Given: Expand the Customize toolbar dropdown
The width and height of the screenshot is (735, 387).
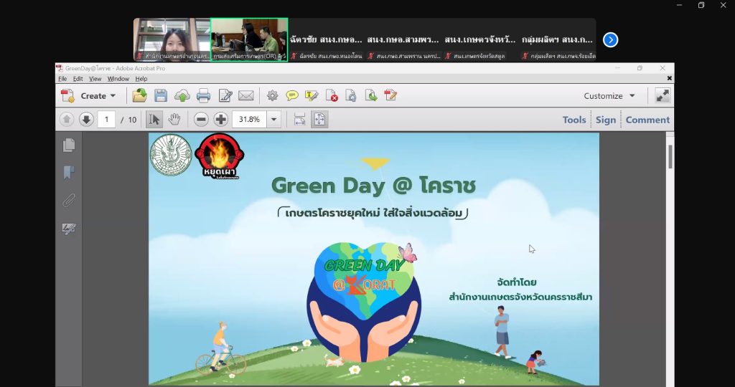Looking at the screenshot, I should pyautogui.click(x=609, y=95).
